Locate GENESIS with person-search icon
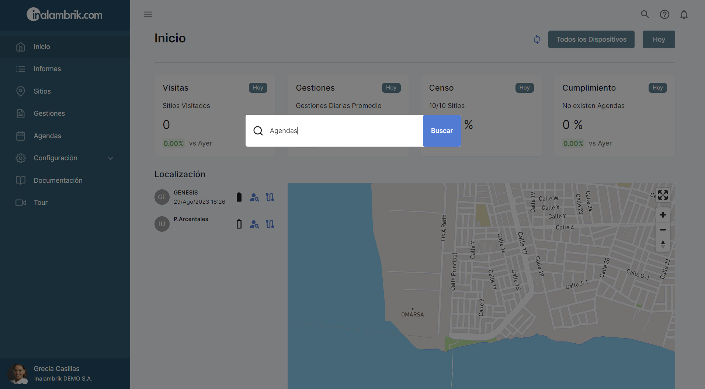This screenshot has width=705, height=389. click(x=254, y=197)
